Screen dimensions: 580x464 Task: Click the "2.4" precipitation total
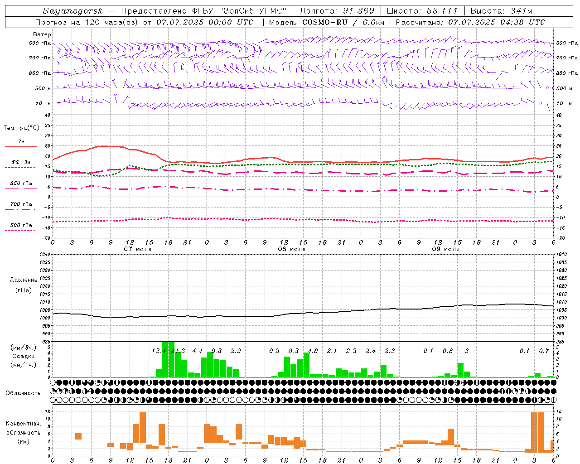371,351
